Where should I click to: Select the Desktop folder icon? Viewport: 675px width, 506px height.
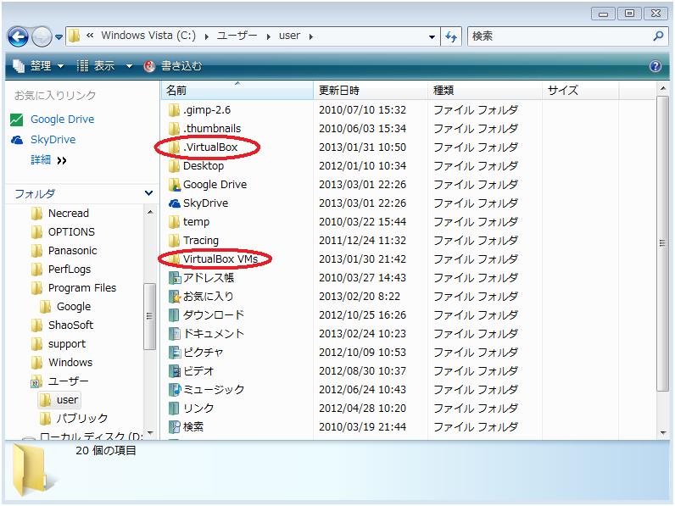click(174, 166)
